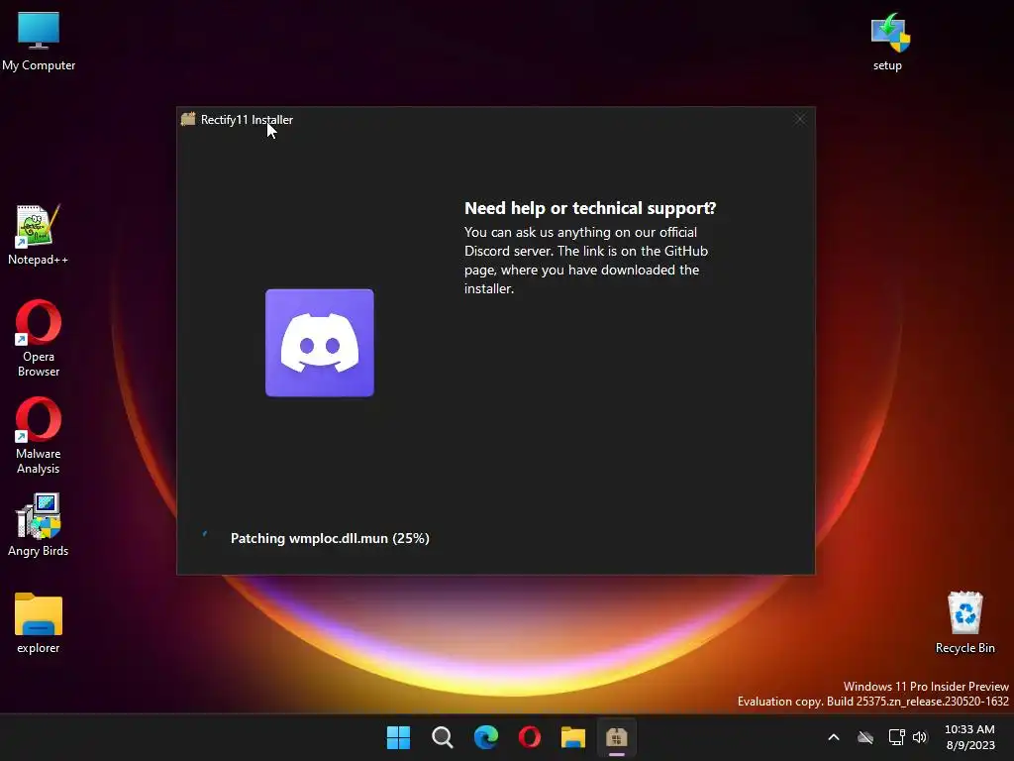
Task: Open the setup desktop icon
Action: (889, 41)
